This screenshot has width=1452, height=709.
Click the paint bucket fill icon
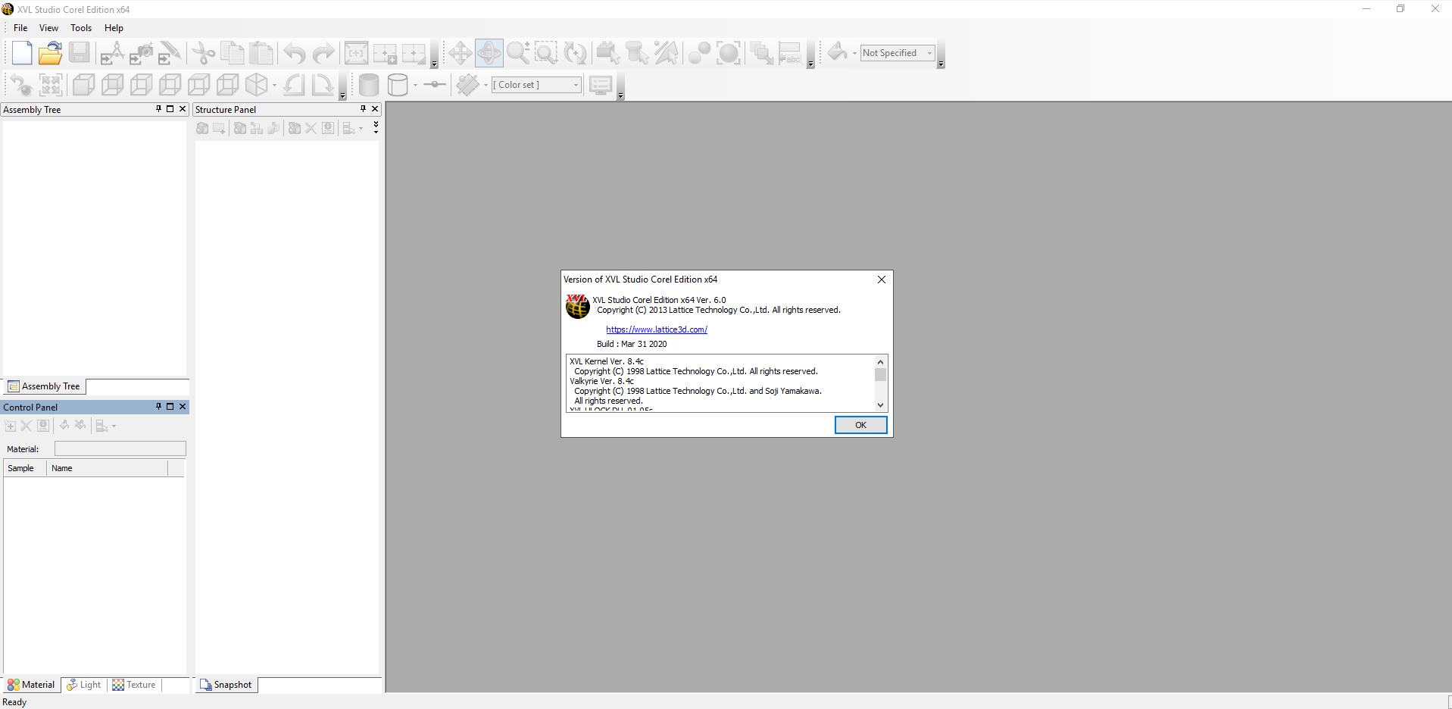pos(837,52)
